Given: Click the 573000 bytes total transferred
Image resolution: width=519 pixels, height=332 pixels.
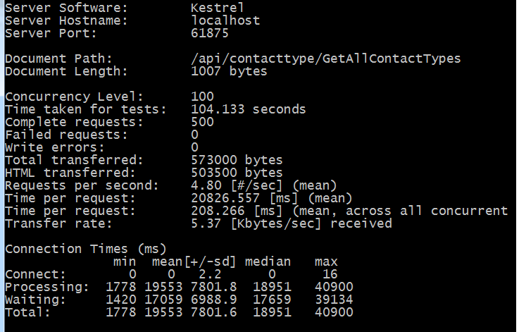Looking at the screenshot, I should tap(237, 160).
